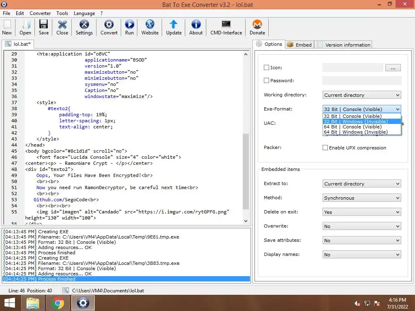Open the ? help menu
Screen dimensions: 415x311
pyautogui.click(x=101, y=13)
